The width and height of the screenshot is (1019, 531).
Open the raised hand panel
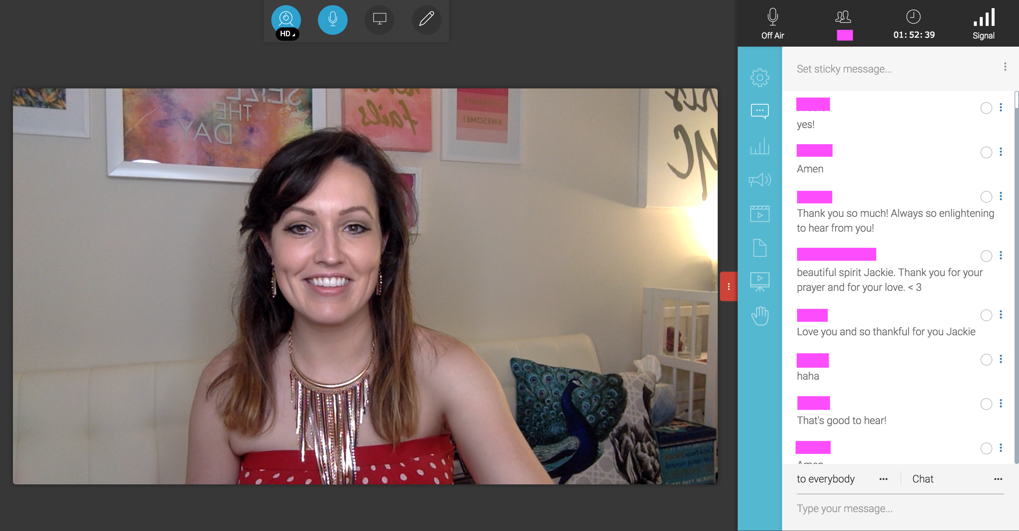[x=760, y=316]
